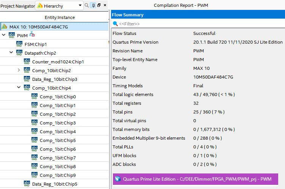Click the Flow Summary header tab
Viewport: 285px width, 189px height.
(x=128, y=15)
